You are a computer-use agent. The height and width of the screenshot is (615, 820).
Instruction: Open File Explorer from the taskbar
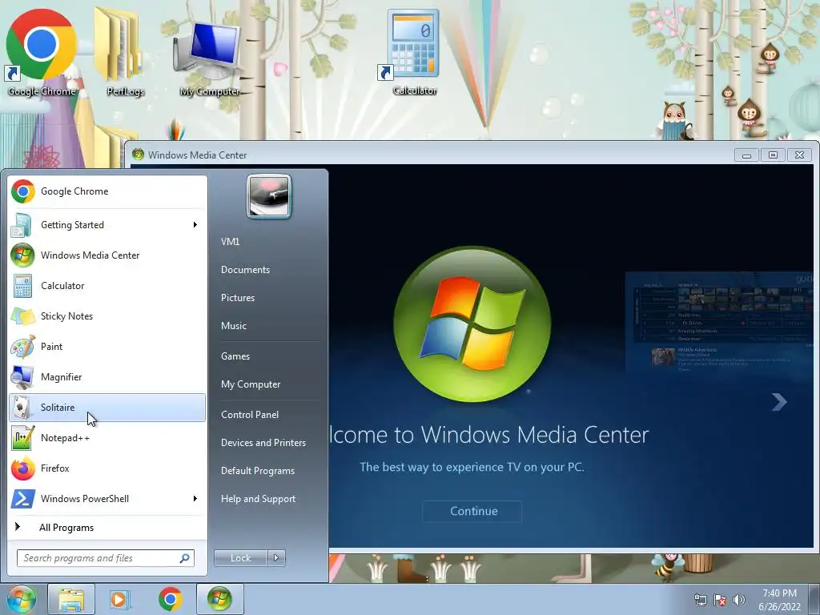[71, 599]
